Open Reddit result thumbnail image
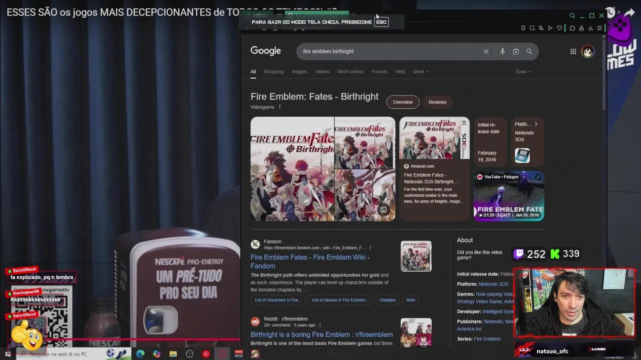This screenshot has width=641, height=360. [416, 332]
